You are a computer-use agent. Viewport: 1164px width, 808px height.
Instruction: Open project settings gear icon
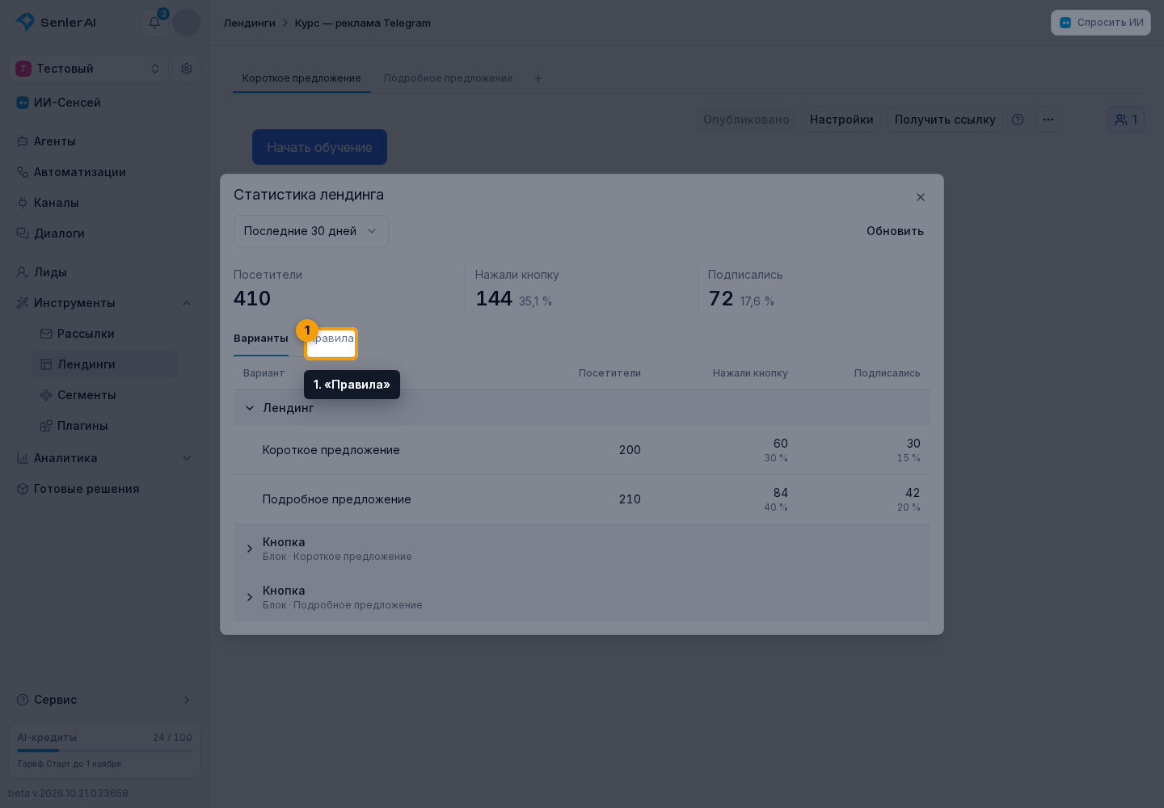[187, 69]
